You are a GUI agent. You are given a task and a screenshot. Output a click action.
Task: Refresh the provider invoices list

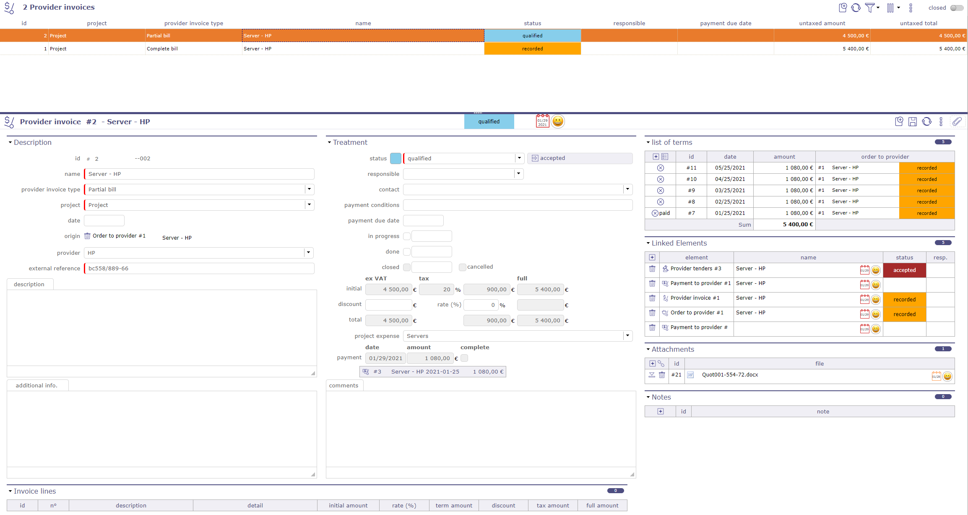pos(856,8)
